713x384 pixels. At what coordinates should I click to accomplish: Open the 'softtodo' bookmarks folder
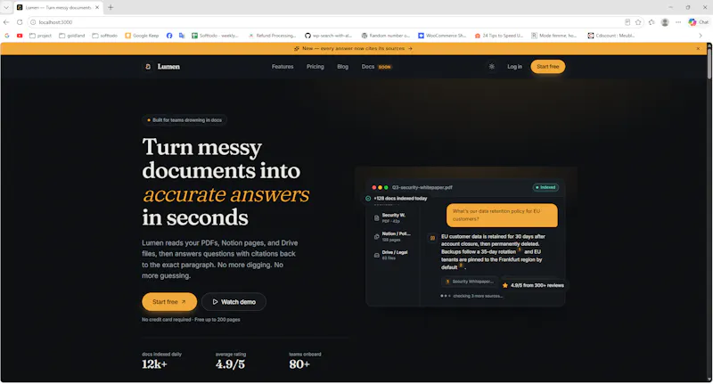[104, 36]
